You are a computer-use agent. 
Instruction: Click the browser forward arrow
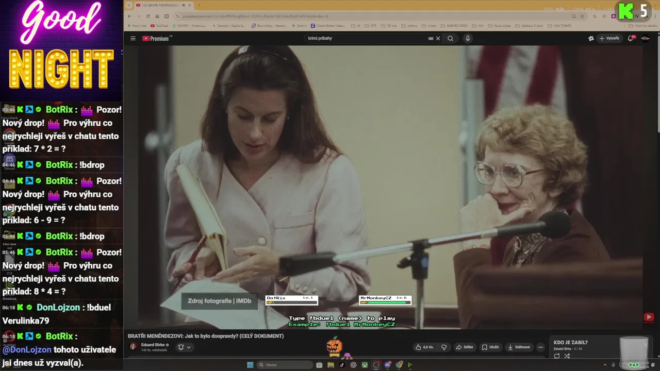pos(139,16)
